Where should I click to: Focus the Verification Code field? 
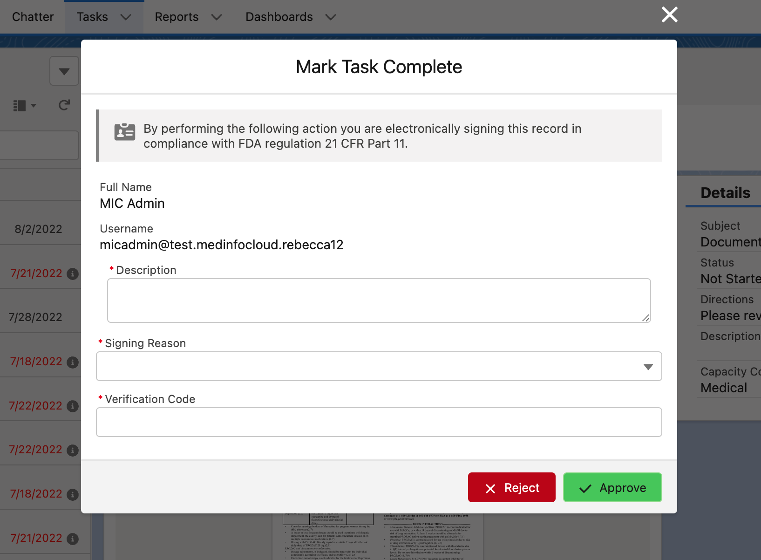(379, 422)
